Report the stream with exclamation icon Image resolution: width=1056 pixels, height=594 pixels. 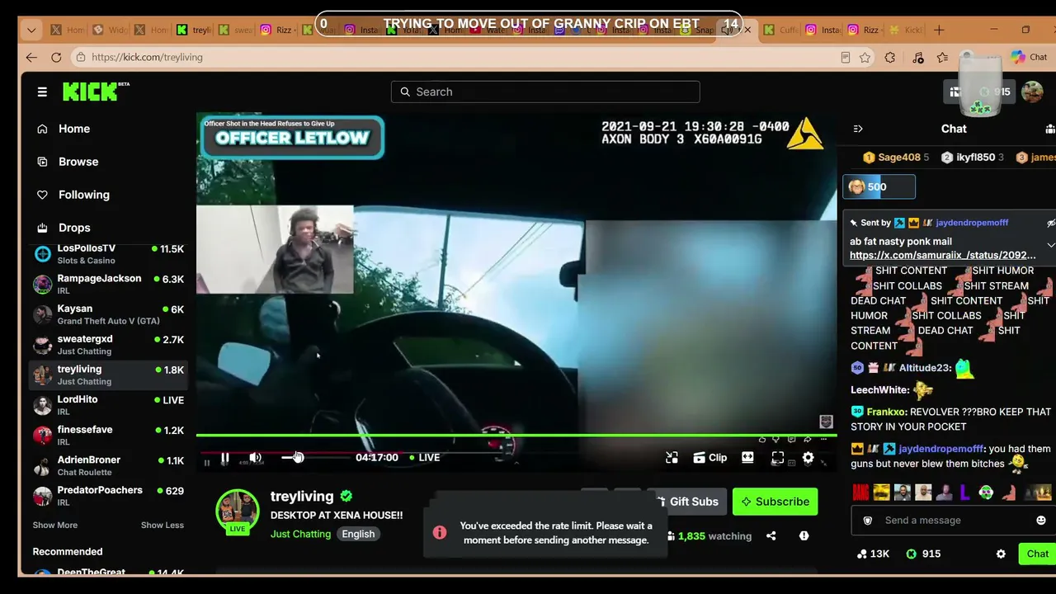tap(804, 536)
